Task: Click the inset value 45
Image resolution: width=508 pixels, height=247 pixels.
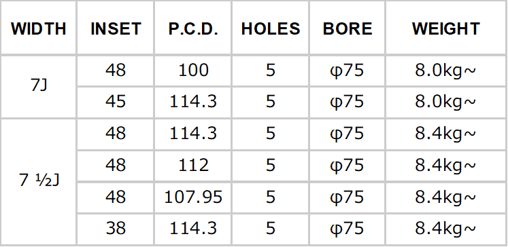Action: 116,102
